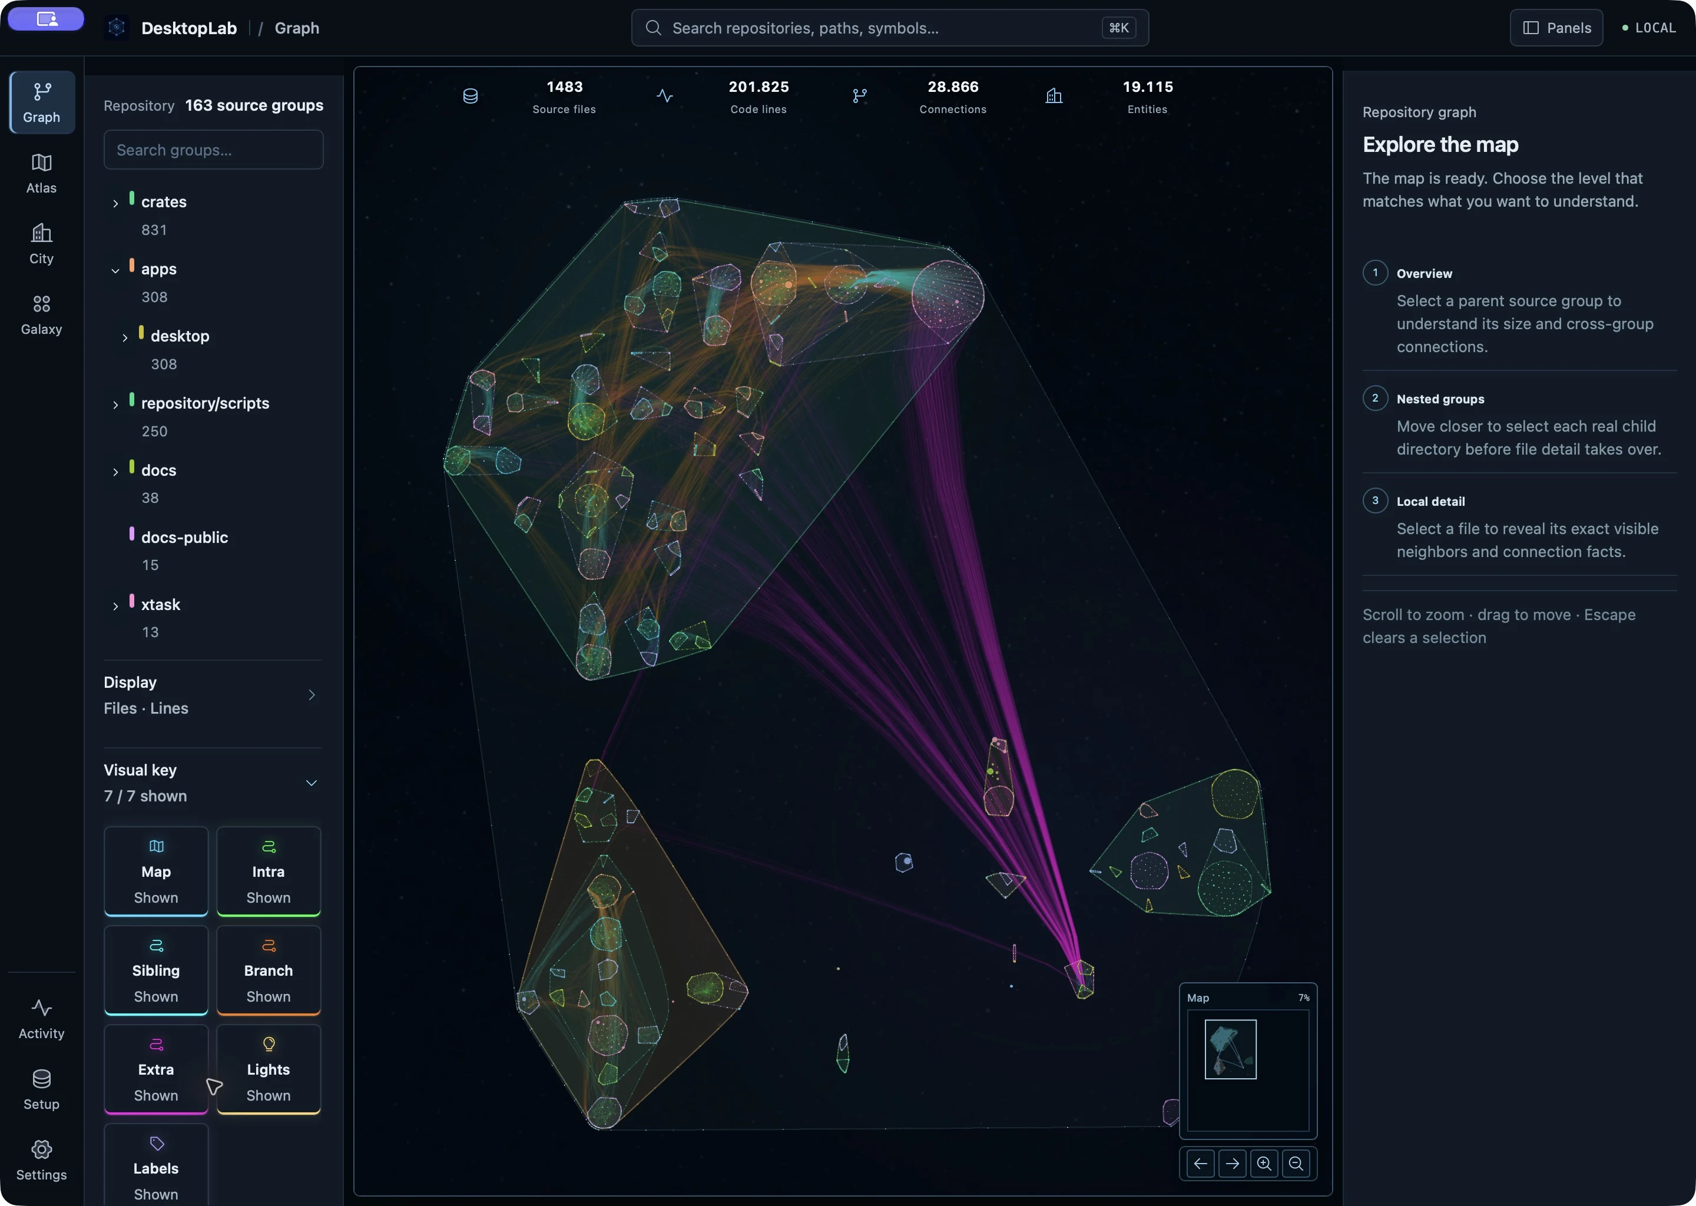Toggle the Map visual key

156,871
